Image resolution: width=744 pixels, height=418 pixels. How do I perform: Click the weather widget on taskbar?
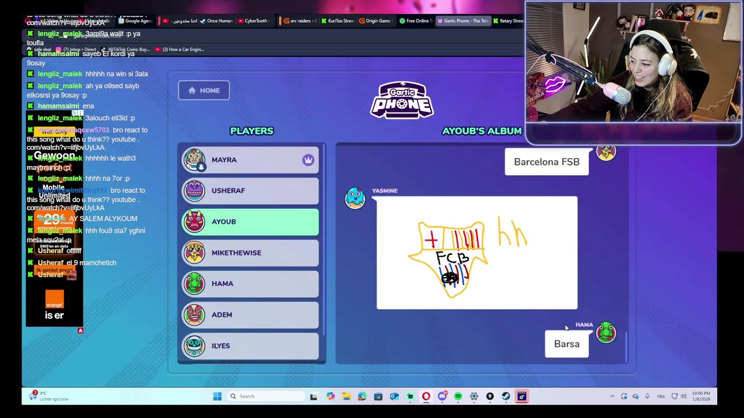click(x=49, y=396)
